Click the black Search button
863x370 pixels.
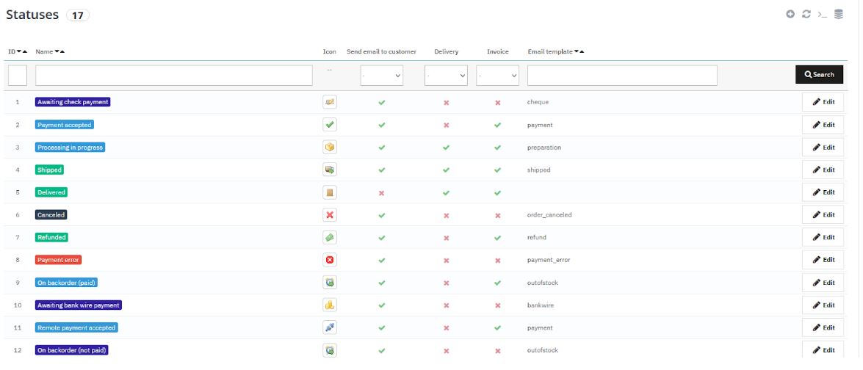[819, 74]
